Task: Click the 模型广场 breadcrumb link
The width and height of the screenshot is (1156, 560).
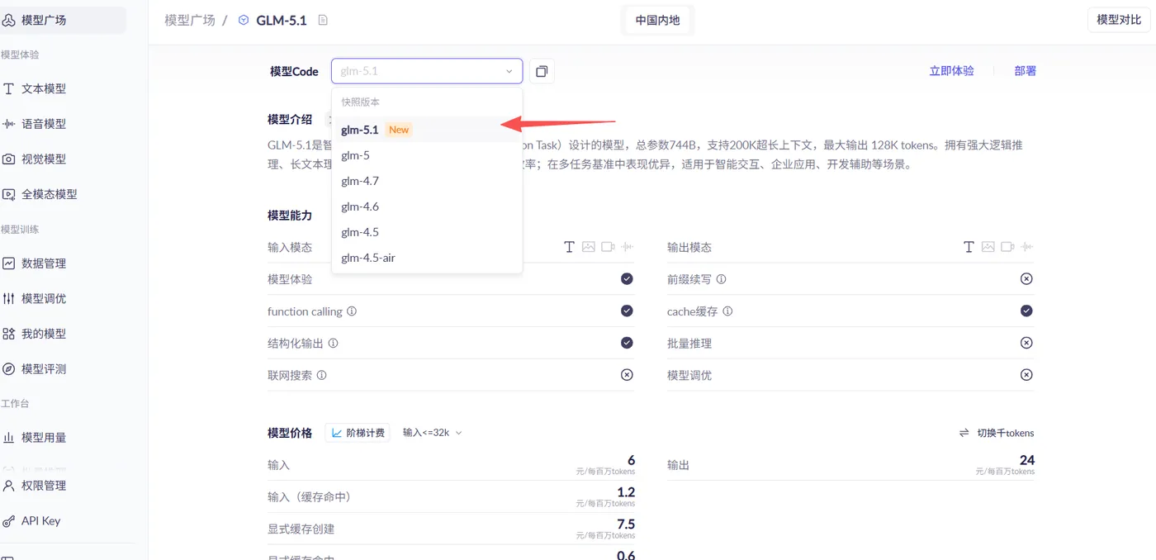Action: pyautogui.click(x=189, y=20)
